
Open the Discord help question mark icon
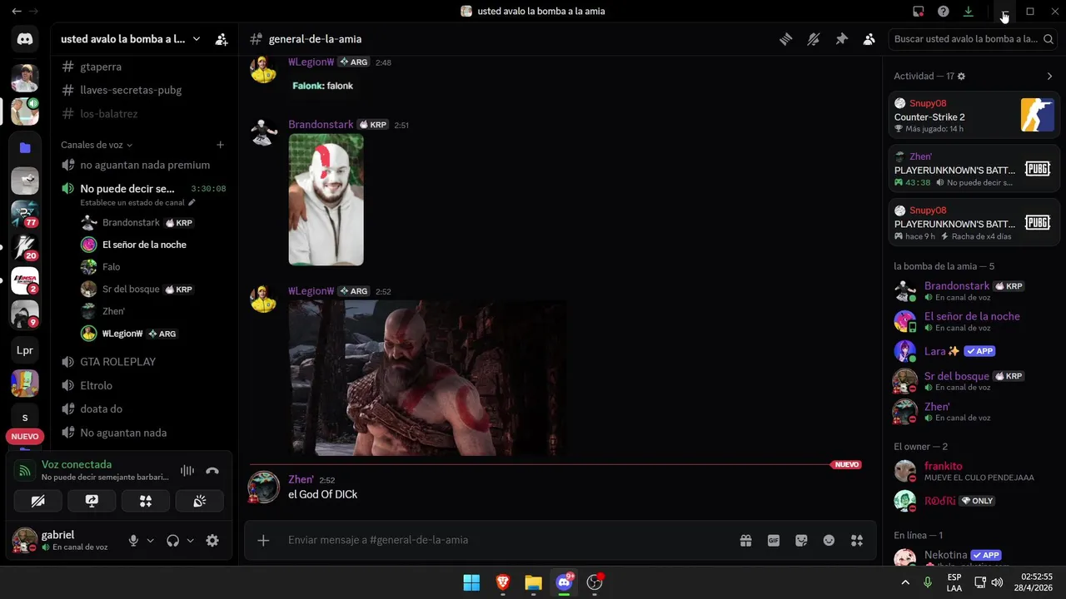943,12
